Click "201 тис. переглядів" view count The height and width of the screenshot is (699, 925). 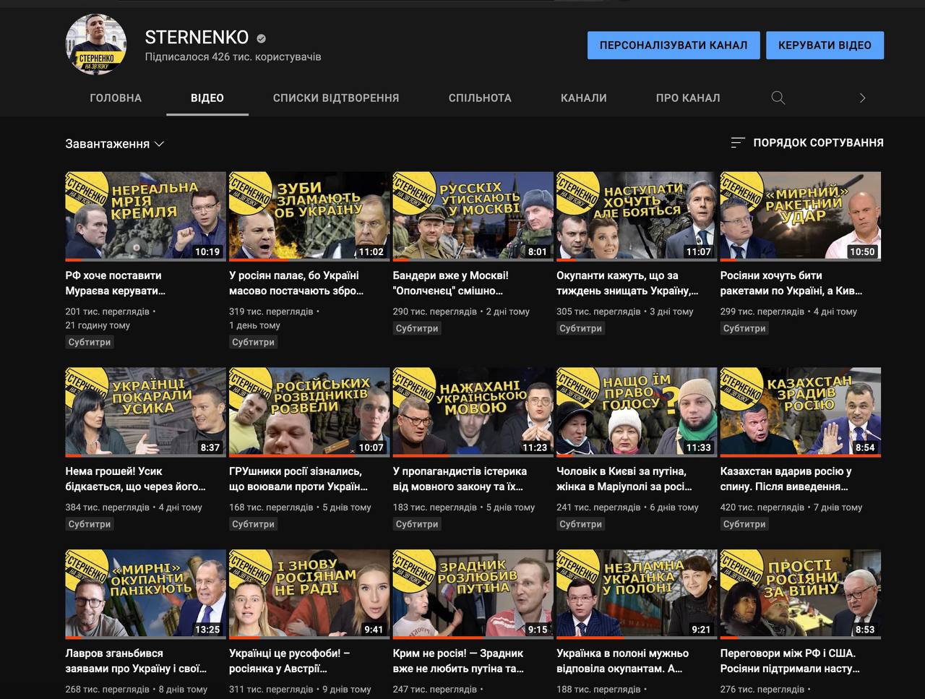(x=107, y=312)
